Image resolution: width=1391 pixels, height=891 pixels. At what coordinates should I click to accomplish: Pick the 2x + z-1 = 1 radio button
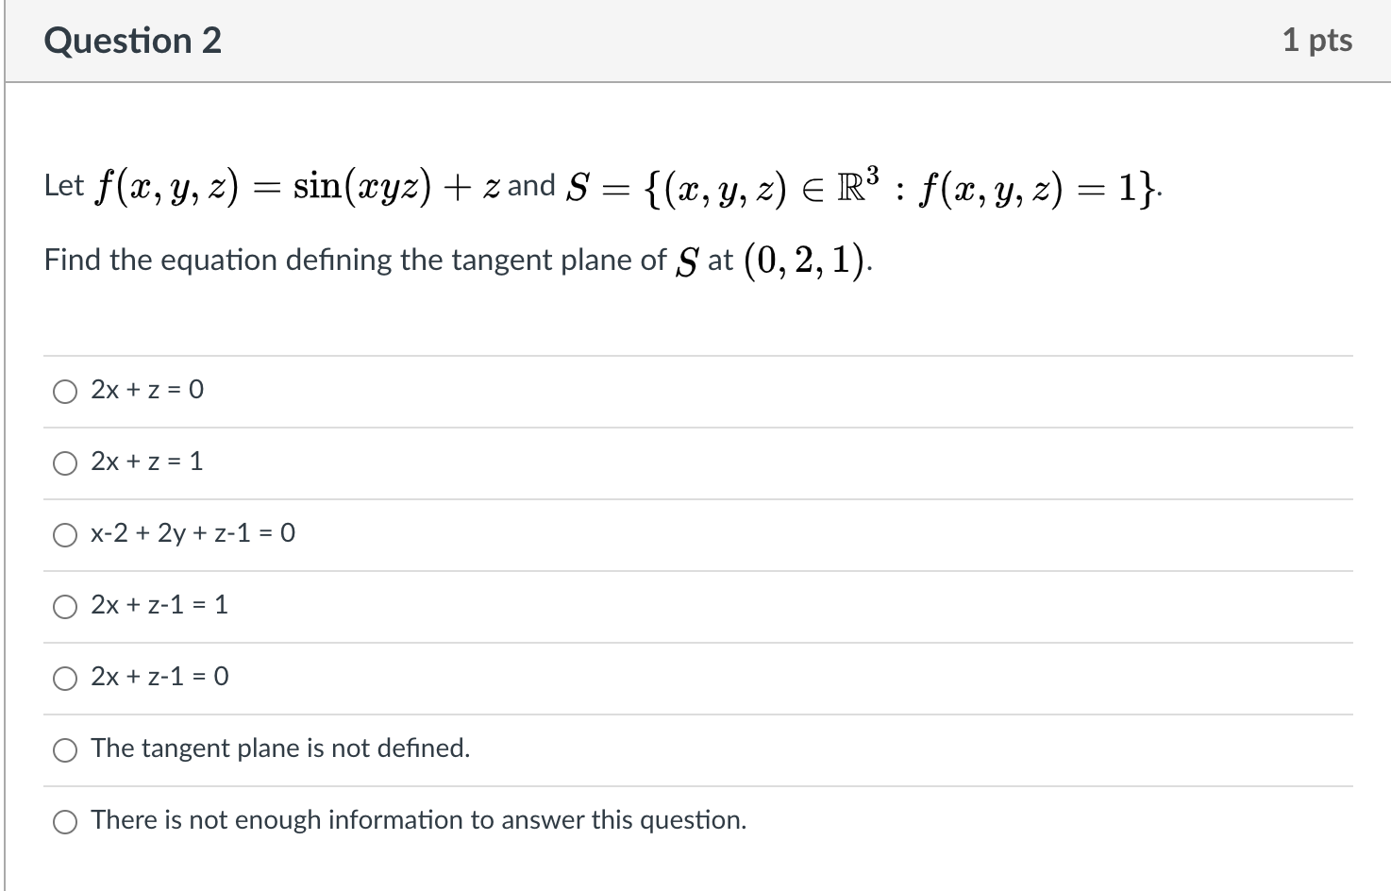[x=65, y=607]
